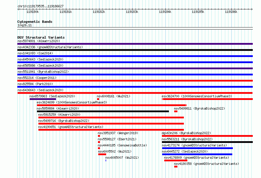Click the Cytogenetic Bands track heading
Image resolution: width=261 pixels, height=178 pixels.
[x=35, y=22]
